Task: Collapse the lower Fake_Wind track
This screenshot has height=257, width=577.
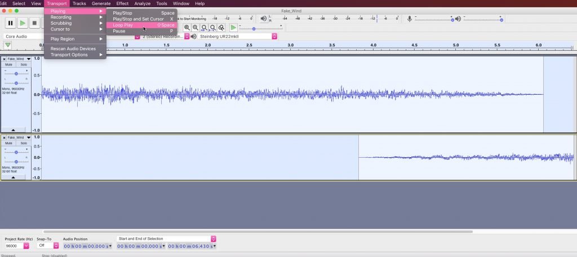Action: point(14,178)
